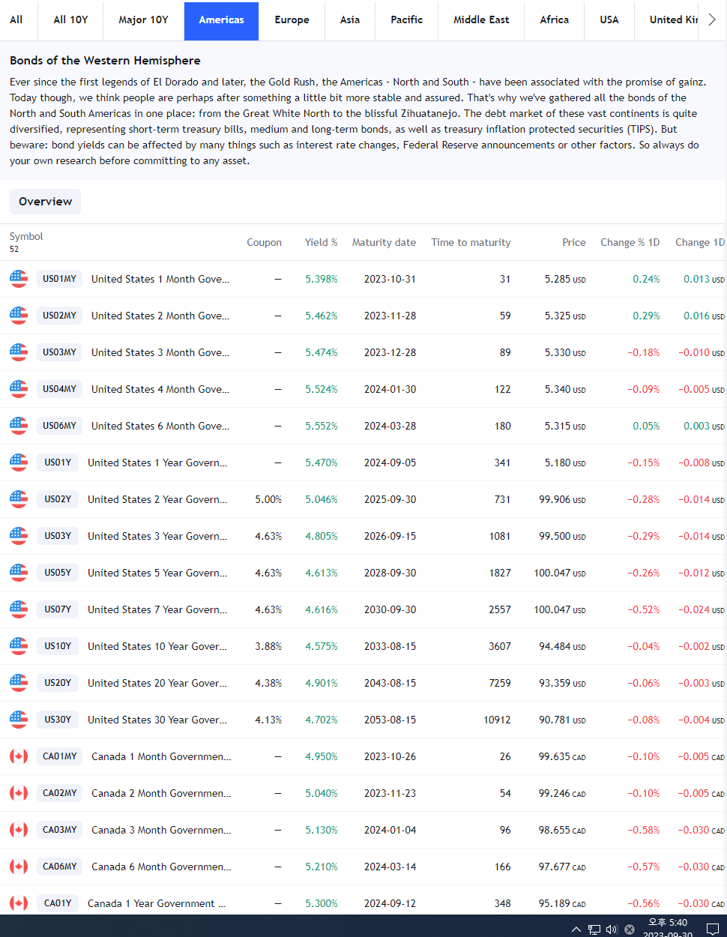Image resolution: width=727 pixels, height=937 pixels.
Task: Switch to the Pacific tab
Action: (x=407, y=20)
